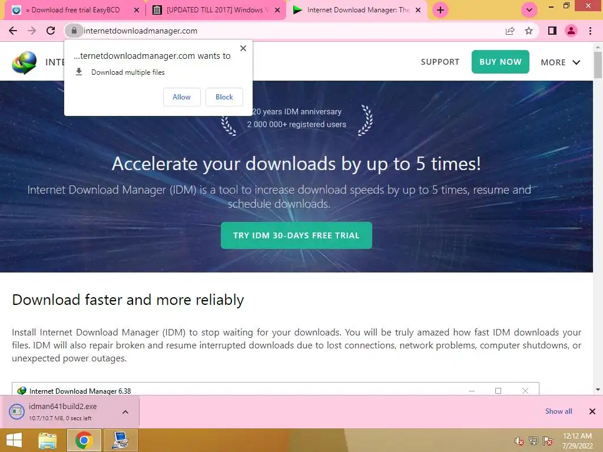This screenshot has width=603, height=452.
Task: Expand options for idman641build2.exe download
Action: 125,412
